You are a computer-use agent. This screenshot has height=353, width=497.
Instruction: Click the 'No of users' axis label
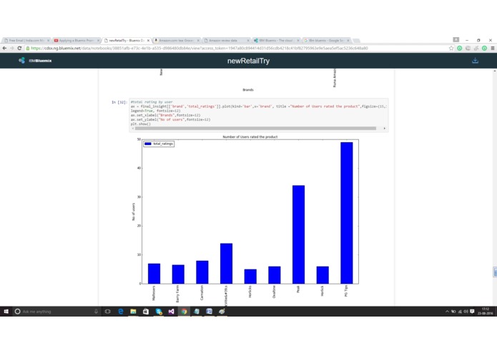134,212
